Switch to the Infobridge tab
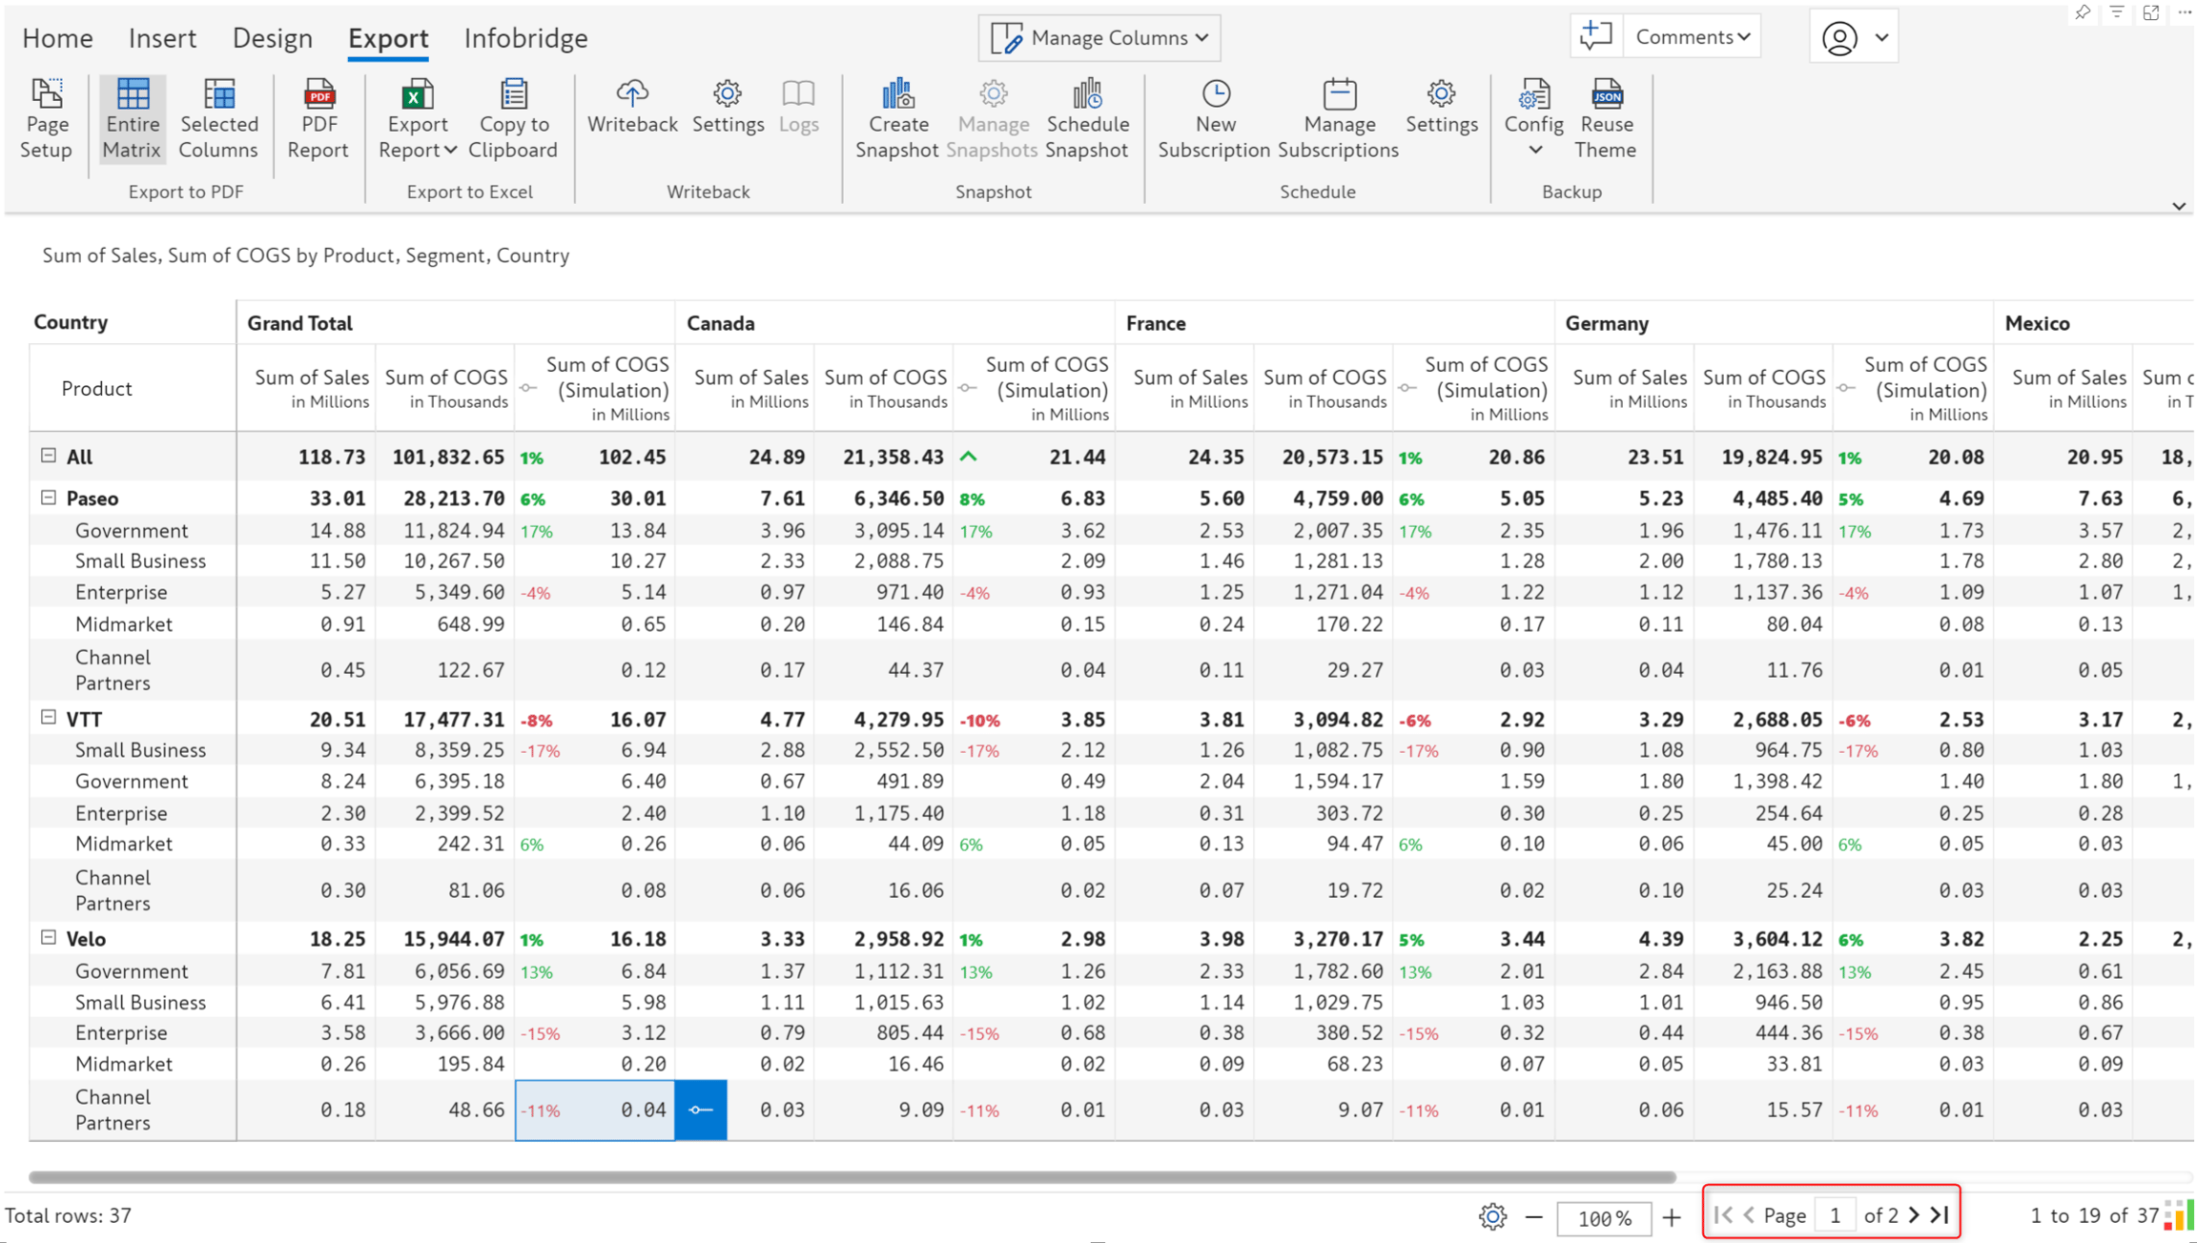This screenshot has height=1243, width=2197. pos(525,38)
